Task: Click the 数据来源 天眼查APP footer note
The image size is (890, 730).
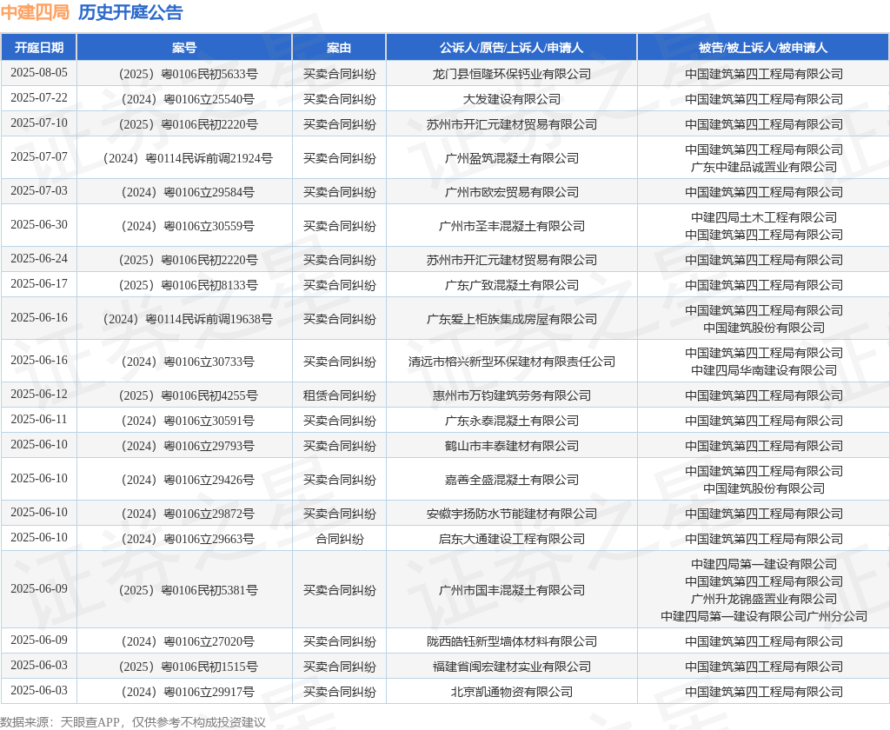Action: point(133,722)
